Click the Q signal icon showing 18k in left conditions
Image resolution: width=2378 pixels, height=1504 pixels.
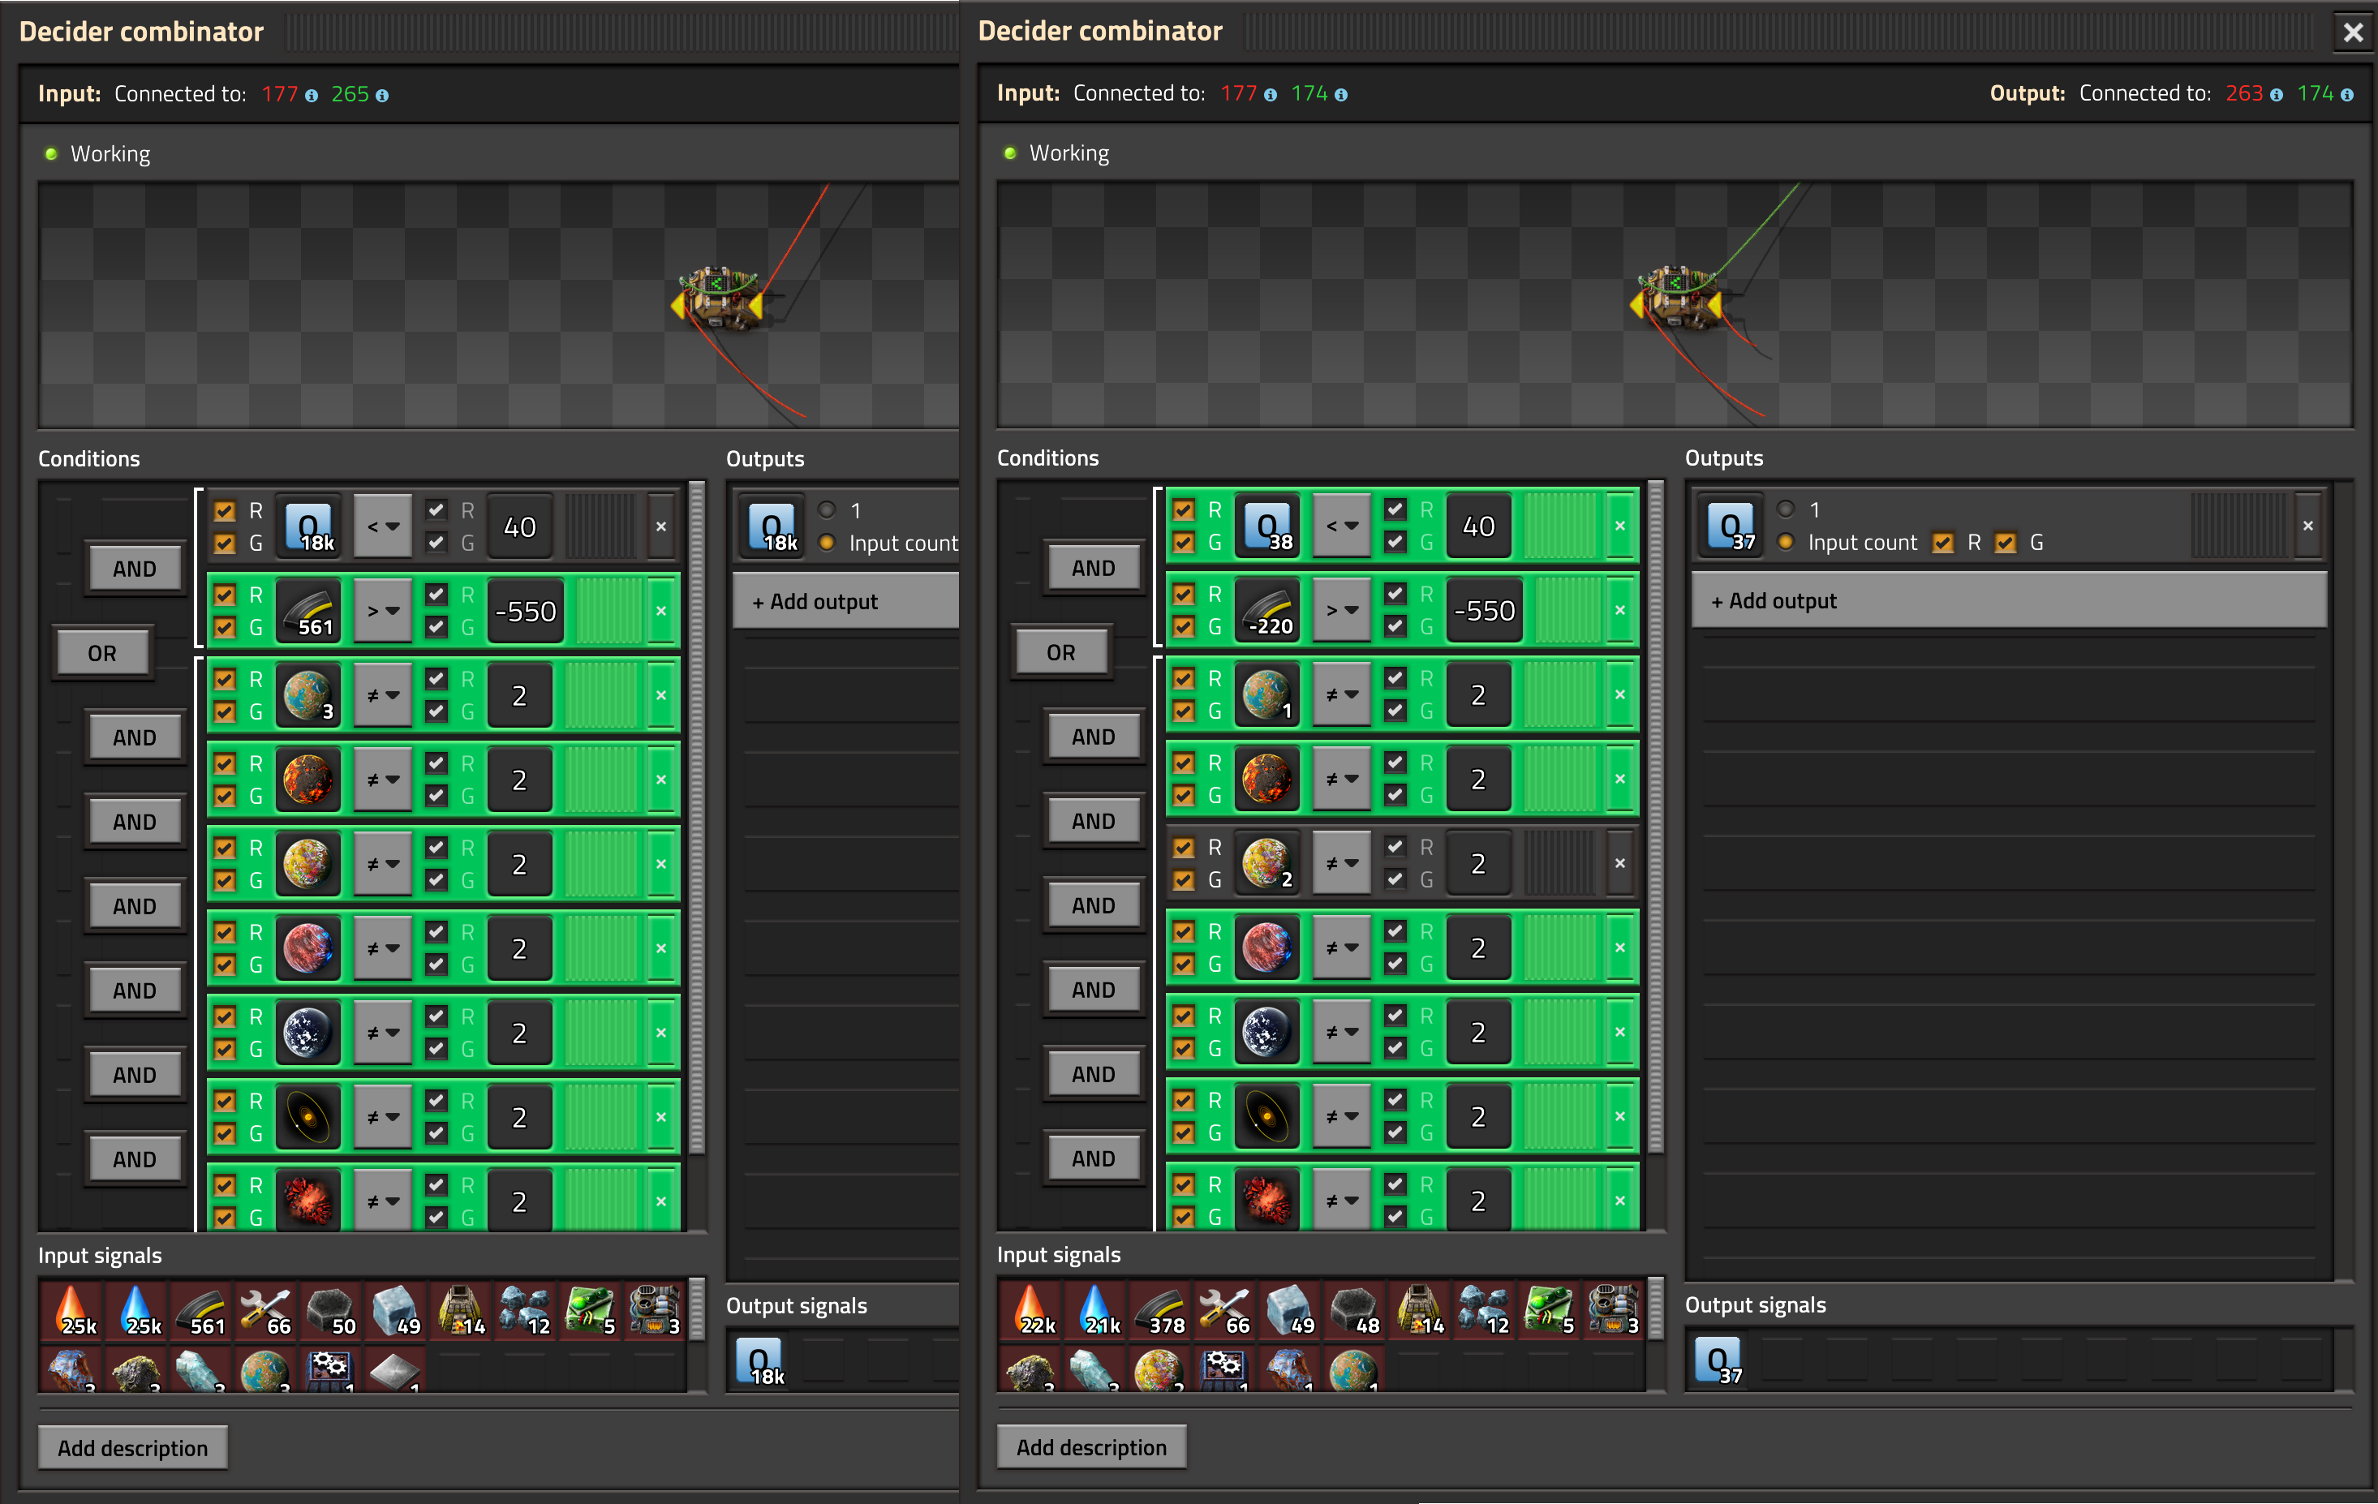(308, 526)
